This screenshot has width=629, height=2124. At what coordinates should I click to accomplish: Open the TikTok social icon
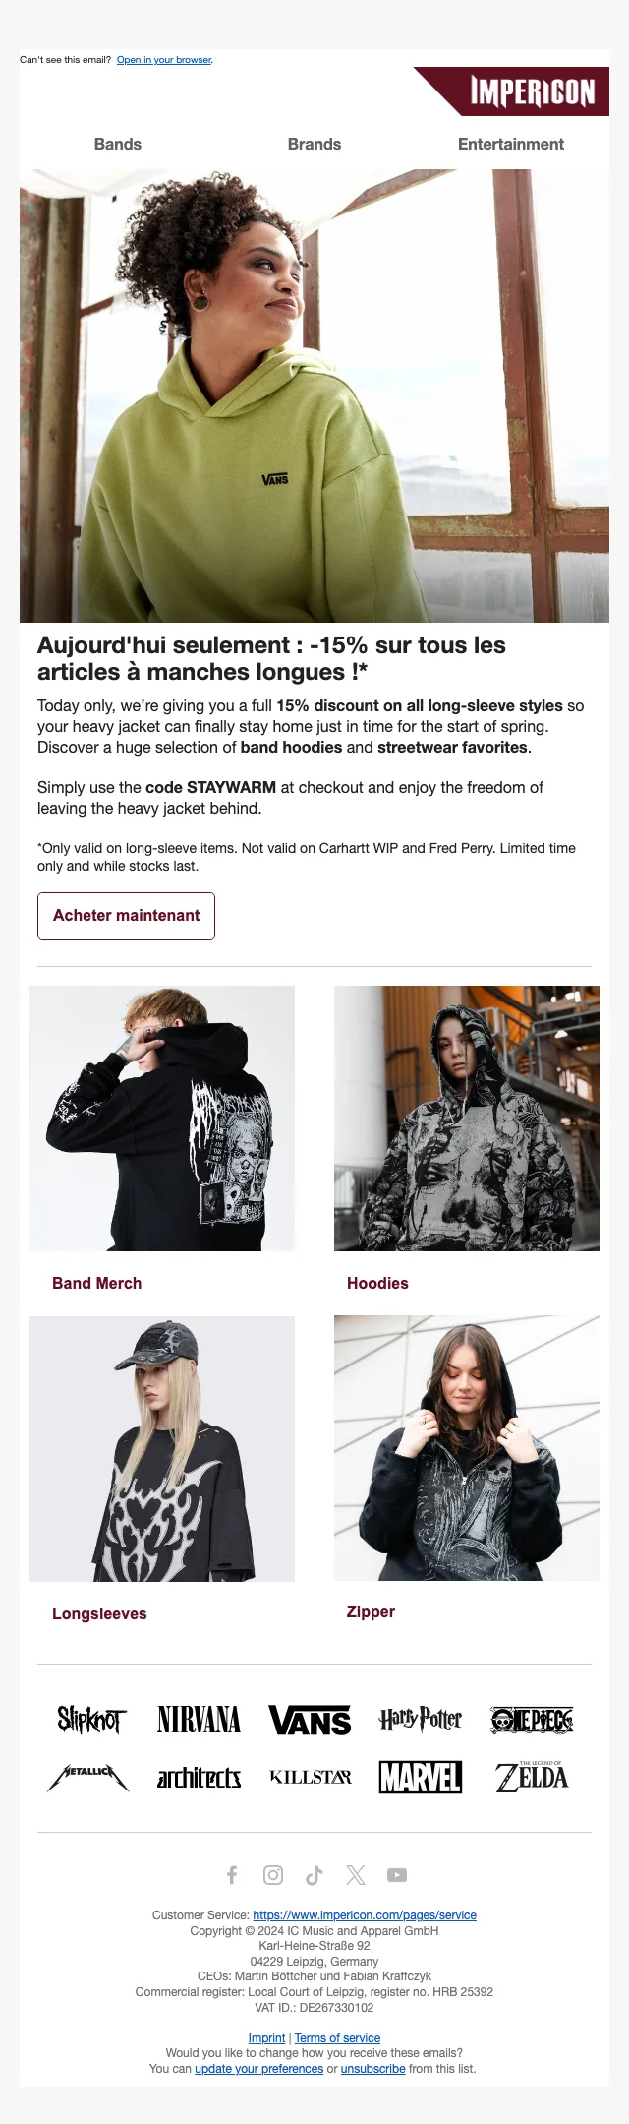pyautogui.click(x=314, y=1875)
